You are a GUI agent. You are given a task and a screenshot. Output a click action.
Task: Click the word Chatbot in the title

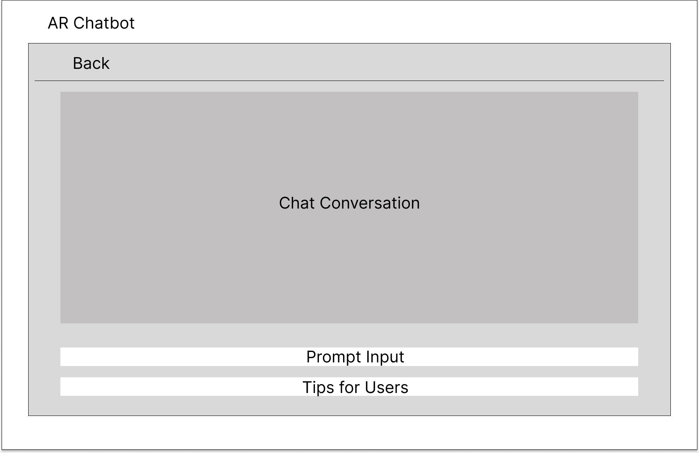click(x=104, y=23)
